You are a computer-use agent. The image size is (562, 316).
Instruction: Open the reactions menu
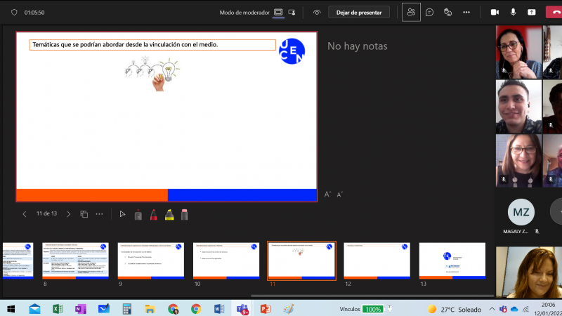point(447,12)
